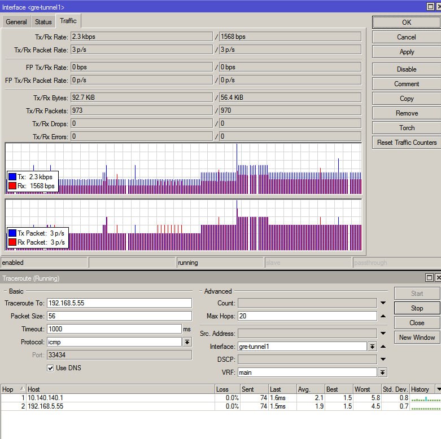Click the red Rx color swatch in rate graph legend

(x=12, y=186)
